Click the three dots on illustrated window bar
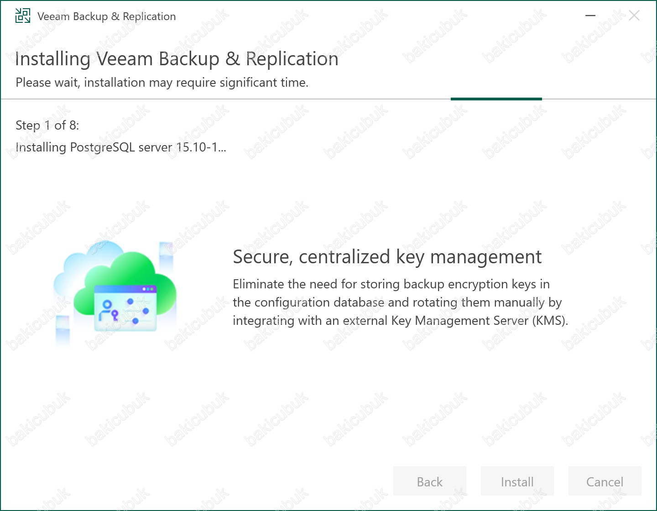 (148, 289)
